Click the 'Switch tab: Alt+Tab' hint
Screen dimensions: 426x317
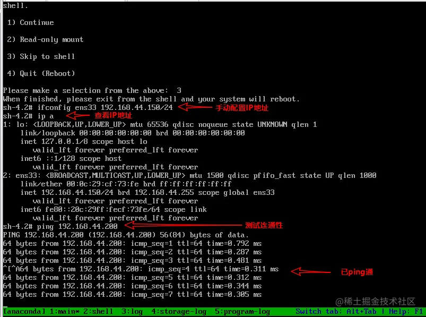[x=336, y=312]
